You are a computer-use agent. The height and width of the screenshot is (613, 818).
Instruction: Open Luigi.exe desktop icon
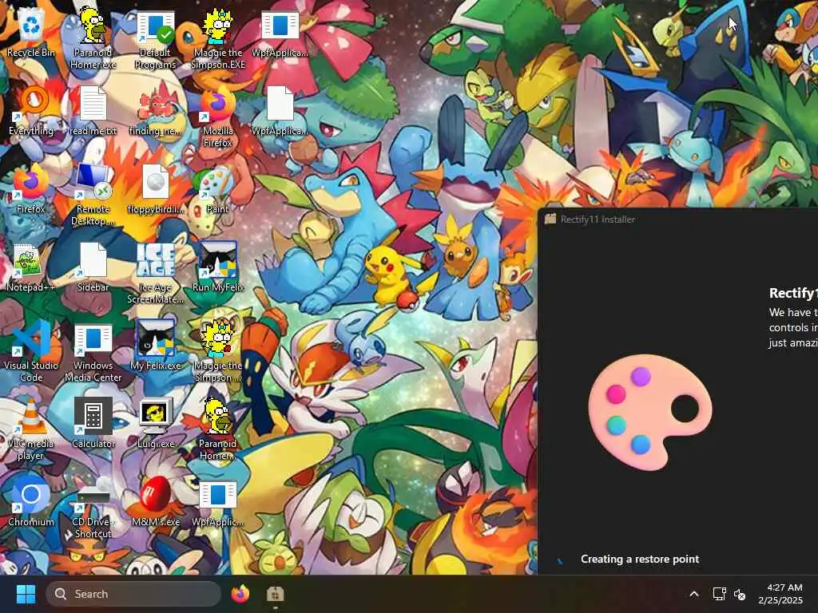pyautogui.click(x=156, y=423)
